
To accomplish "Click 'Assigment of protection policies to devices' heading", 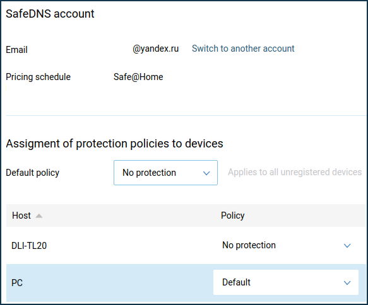I will [114, 144].
